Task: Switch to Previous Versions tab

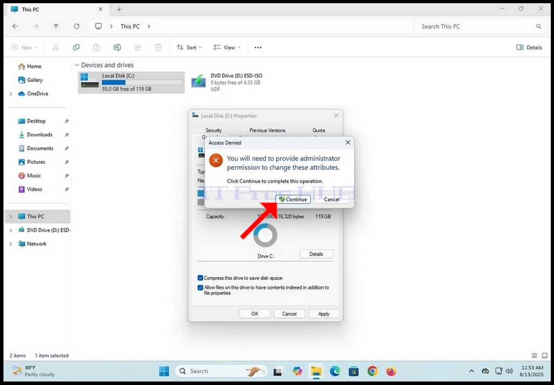Action: (267, 130)
